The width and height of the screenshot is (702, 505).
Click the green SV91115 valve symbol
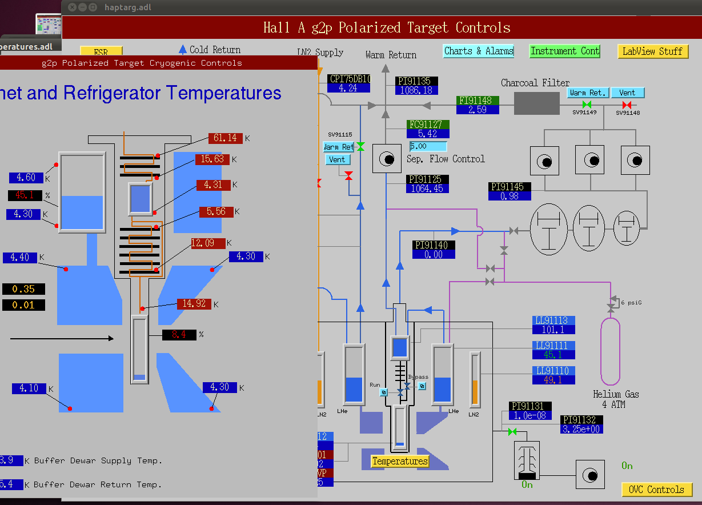click(x=360, y=147)
